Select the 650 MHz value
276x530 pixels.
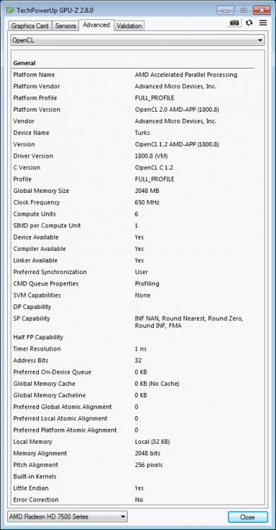click(x=147, y=202)
